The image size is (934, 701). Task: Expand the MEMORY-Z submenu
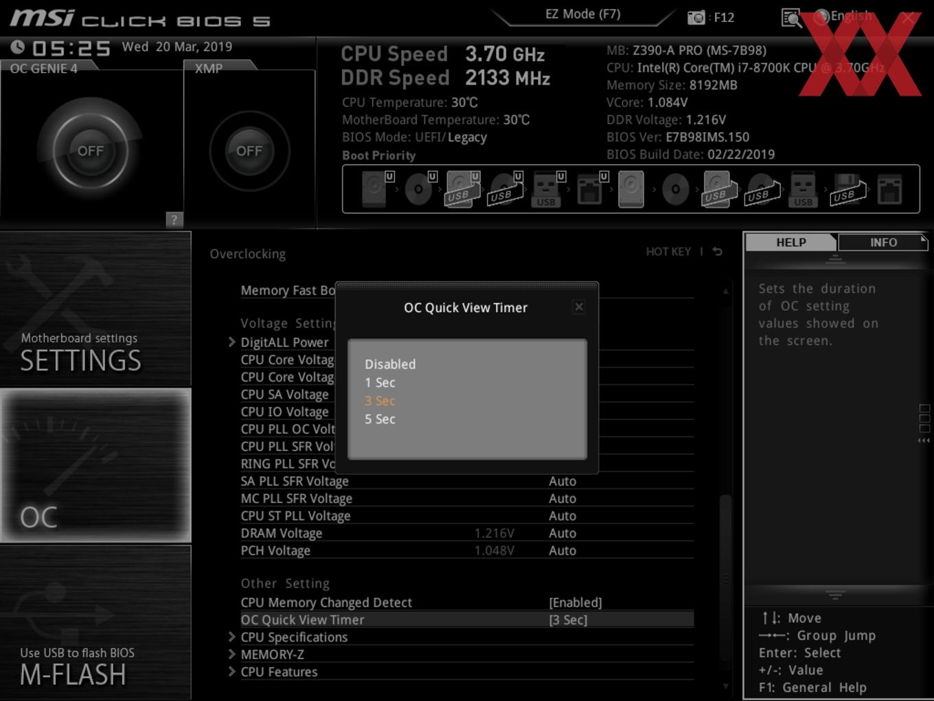coord(272,654)
